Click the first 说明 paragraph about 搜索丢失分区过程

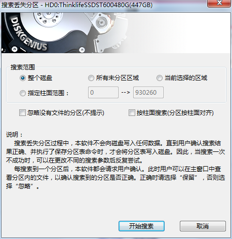[x=115, y=152]
